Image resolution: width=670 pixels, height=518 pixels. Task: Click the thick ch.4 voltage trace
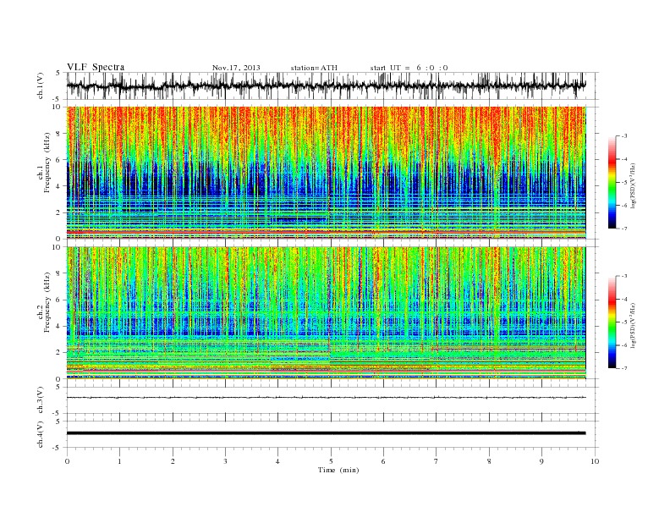coord(327,433)
